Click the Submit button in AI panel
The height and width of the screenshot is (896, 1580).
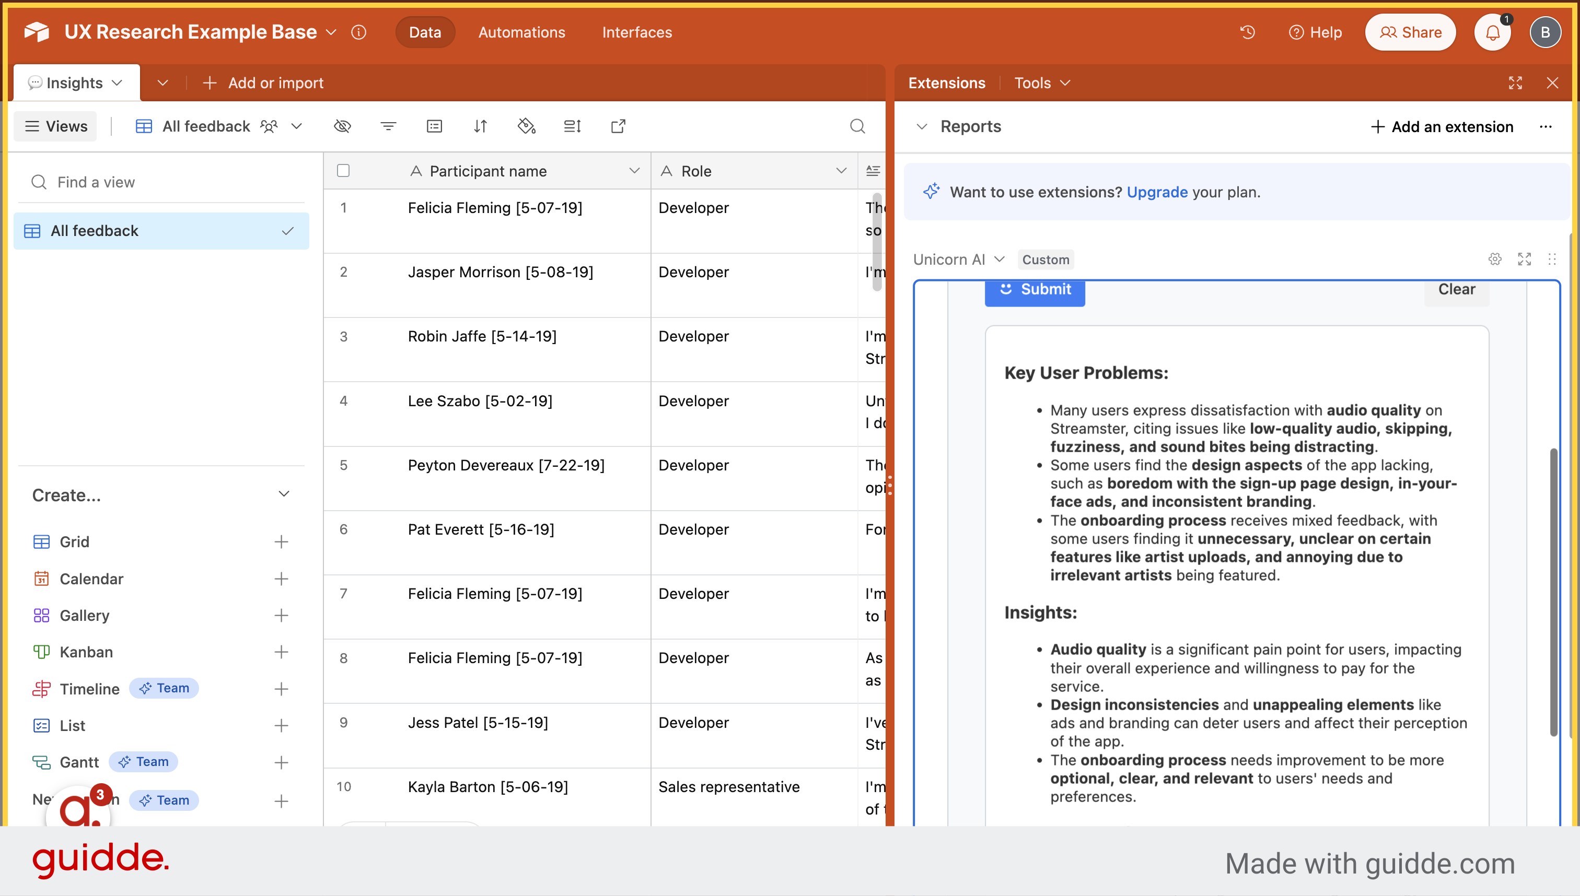[x=1035, y=290]
